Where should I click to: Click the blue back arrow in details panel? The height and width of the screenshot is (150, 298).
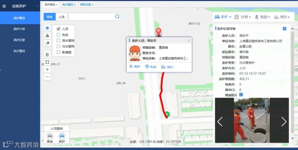pos(284,29)
